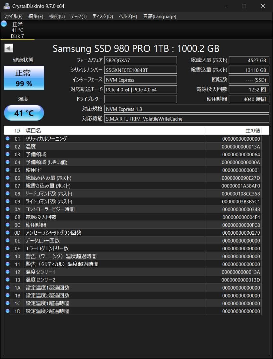Click the 生の値 column header
The width and height of the screenshot is (273, 359).
(233, 131)
